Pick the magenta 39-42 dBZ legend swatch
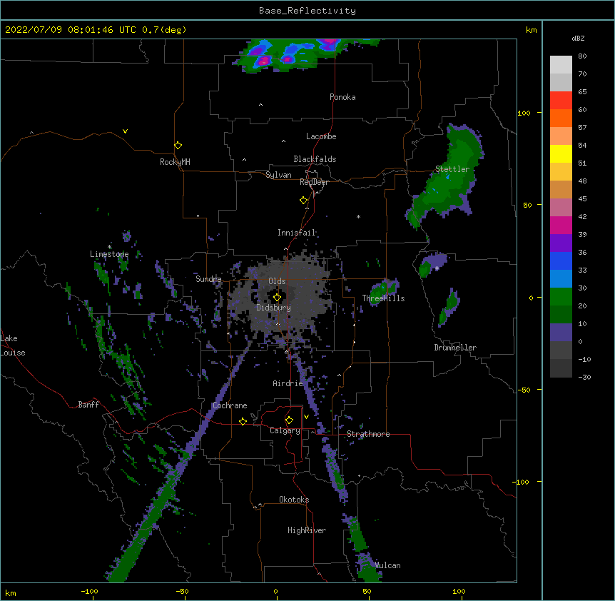The image size is (615, 601). tap(561, 225)
